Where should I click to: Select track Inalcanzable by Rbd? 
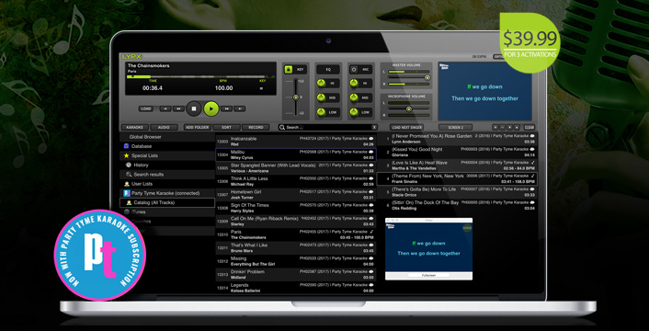[x=295, y=141]
